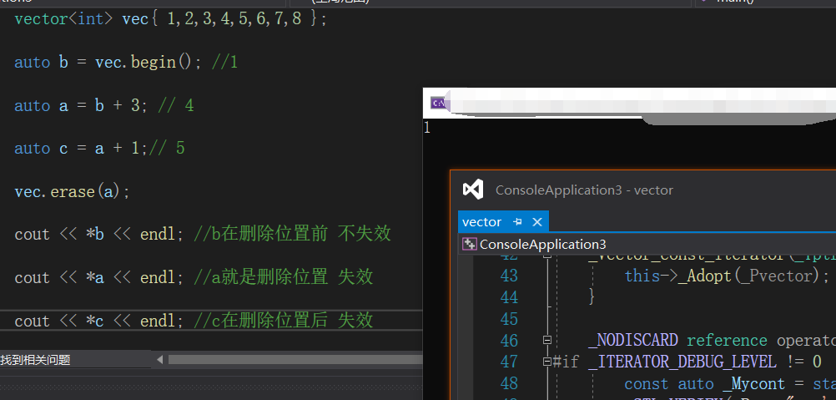Switch to the vector tab

(482, 222)
